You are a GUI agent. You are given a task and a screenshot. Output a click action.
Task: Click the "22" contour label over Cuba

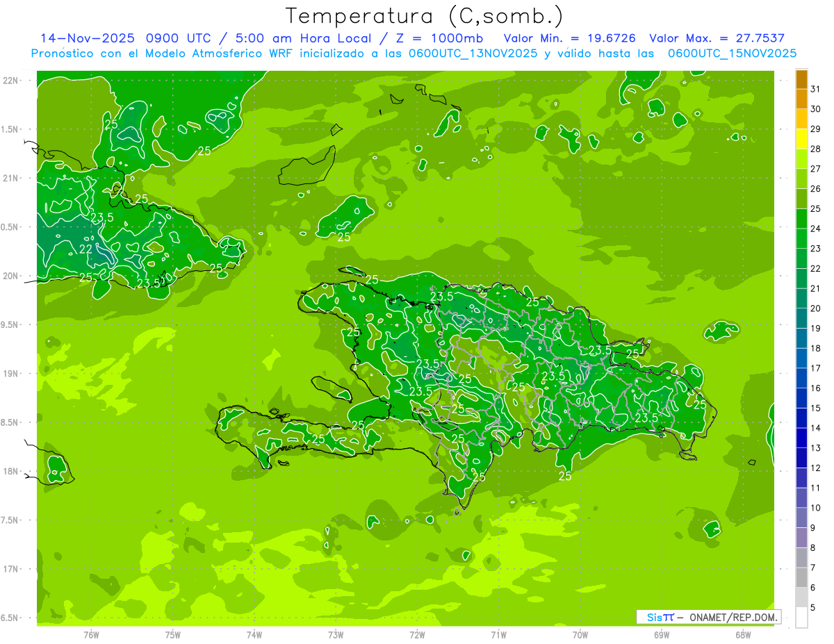pos(86,249)
